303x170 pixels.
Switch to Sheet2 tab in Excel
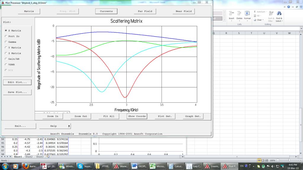coord(29,157)
